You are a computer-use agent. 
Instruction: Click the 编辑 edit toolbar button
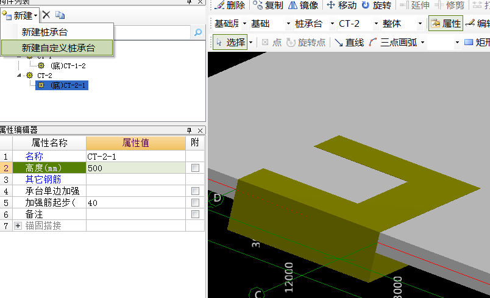[x=478, y=23]
